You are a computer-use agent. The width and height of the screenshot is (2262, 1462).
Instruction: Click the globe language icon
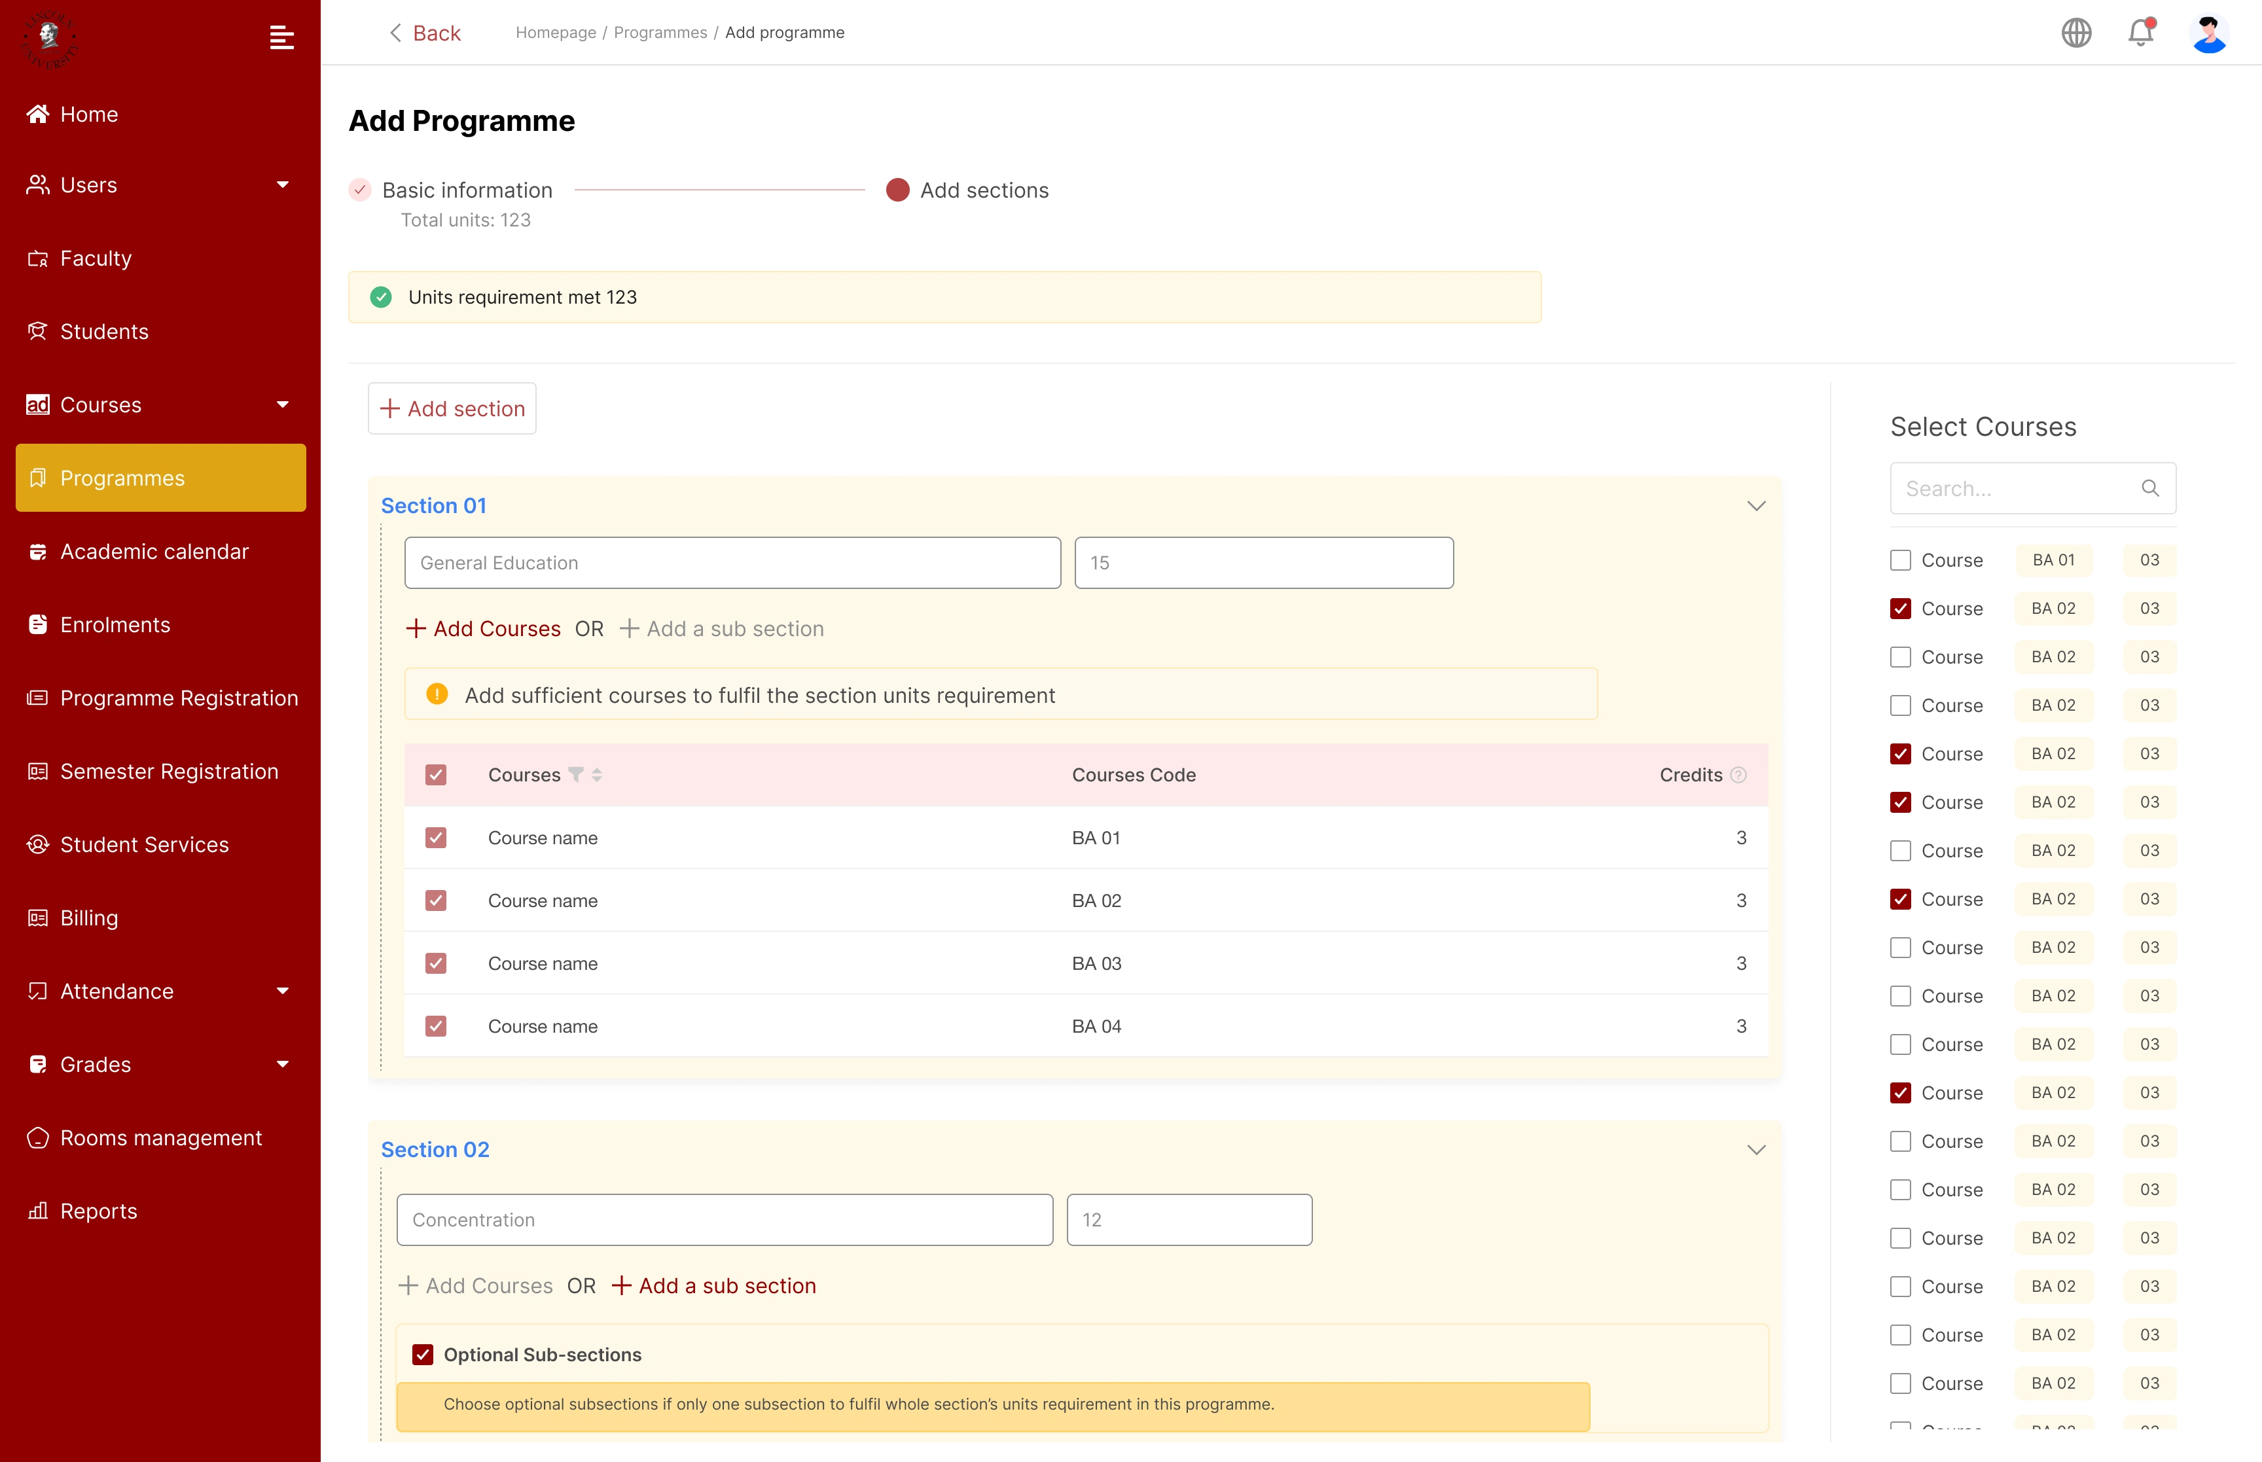click(x=2076, y=33)
